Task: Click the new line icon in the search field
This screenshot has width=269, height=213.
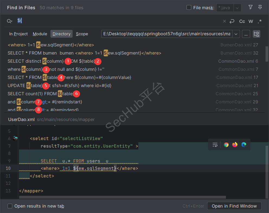Action: [232, 21]
